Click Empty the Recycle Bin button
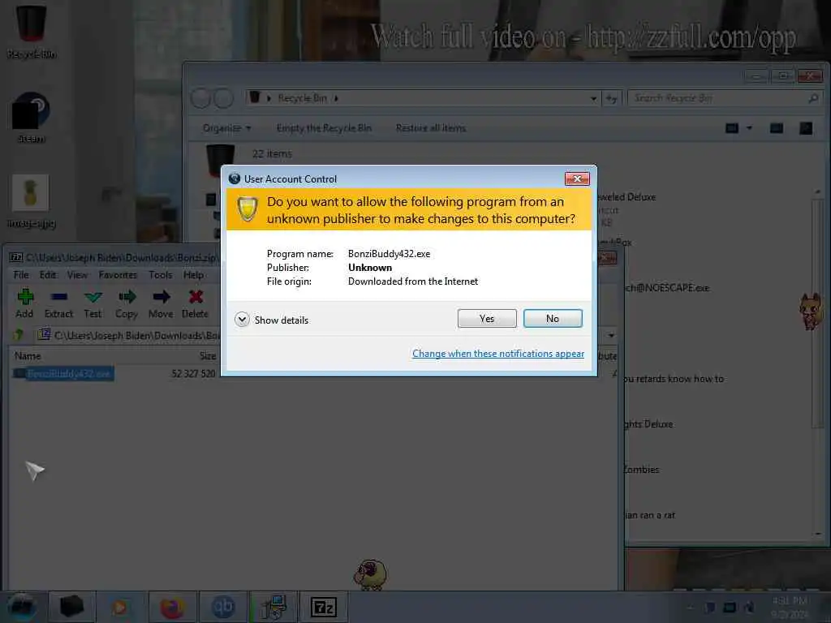The height and width of the screenshot is (623, 831). point(324,128)
